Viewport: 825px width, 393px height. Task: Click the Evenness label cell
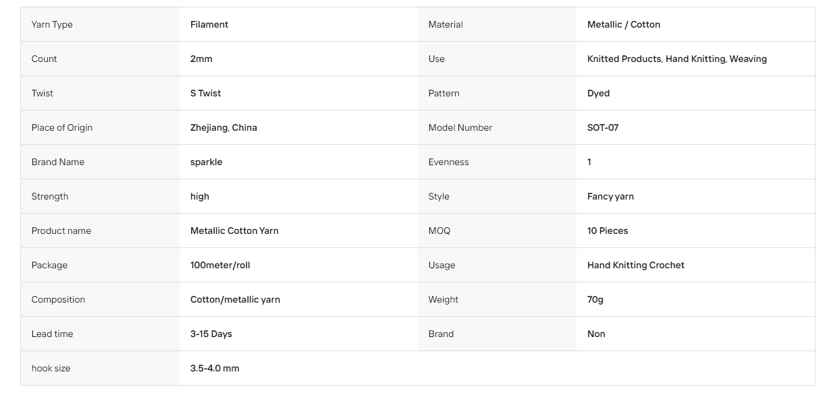[x=497, y=162]
